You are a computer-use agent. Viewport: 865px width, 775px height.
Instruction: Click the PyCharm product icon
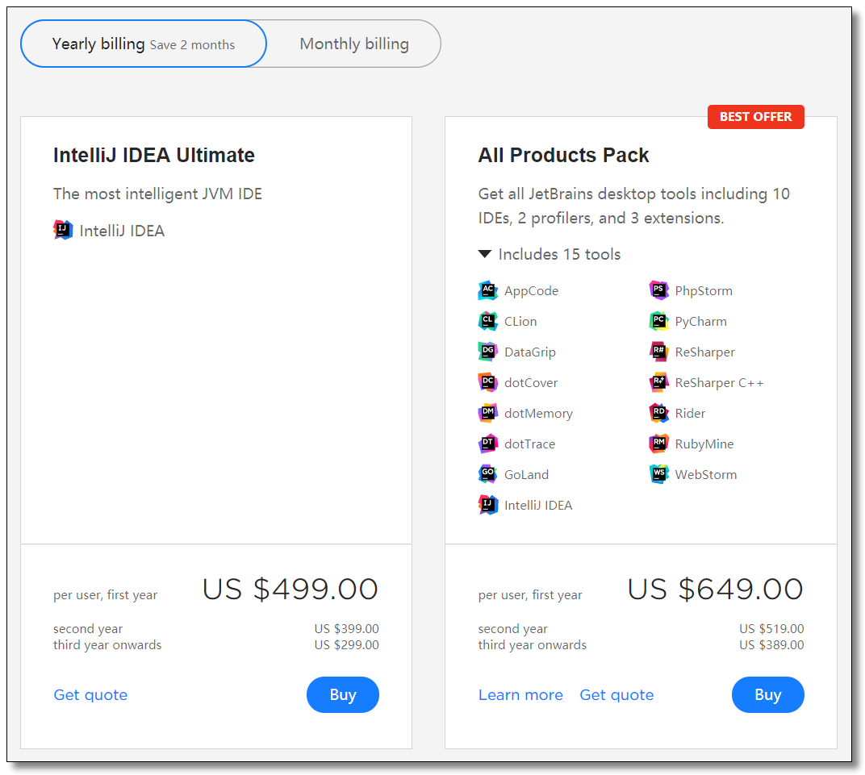[658, 322]
